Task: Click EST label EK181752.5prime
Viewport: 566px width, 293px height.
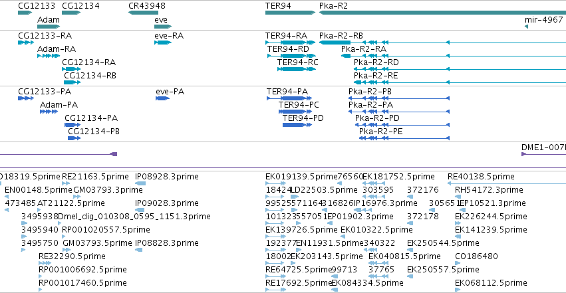Action: coord(398,177)
